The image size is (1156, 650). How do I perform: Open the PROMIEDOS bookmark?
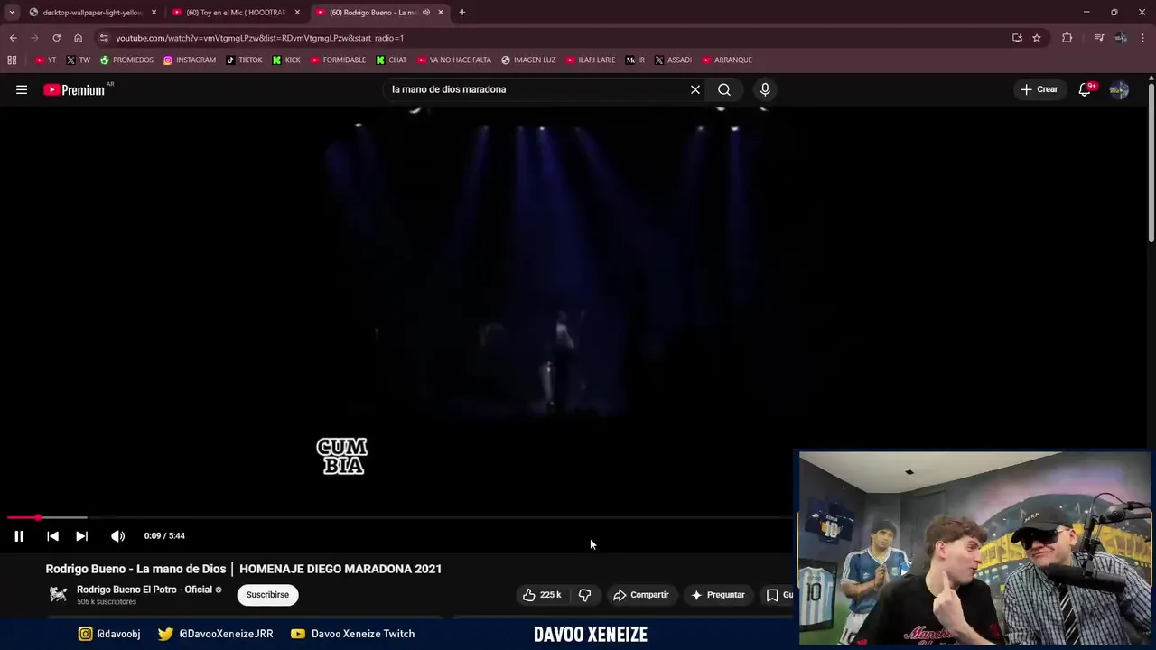pyautogui.click(x=126, y=60)
